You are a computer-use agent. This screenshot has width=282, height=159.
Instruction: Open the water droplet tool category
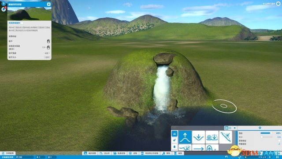tap(174, 147)
